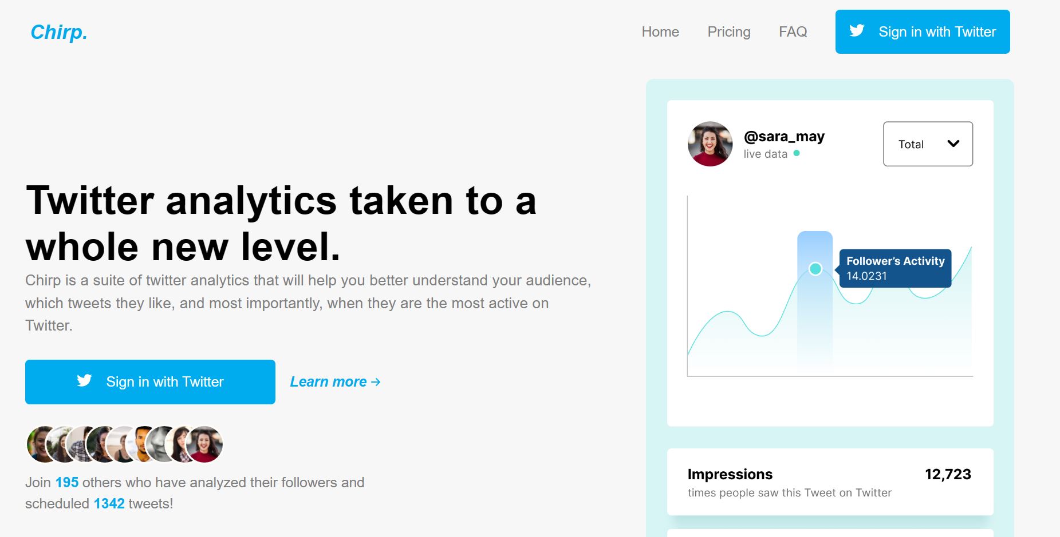Screen dimensions: 1060x537
Task: Expand the data view options next to @sara_may
Action: [927, 144]
